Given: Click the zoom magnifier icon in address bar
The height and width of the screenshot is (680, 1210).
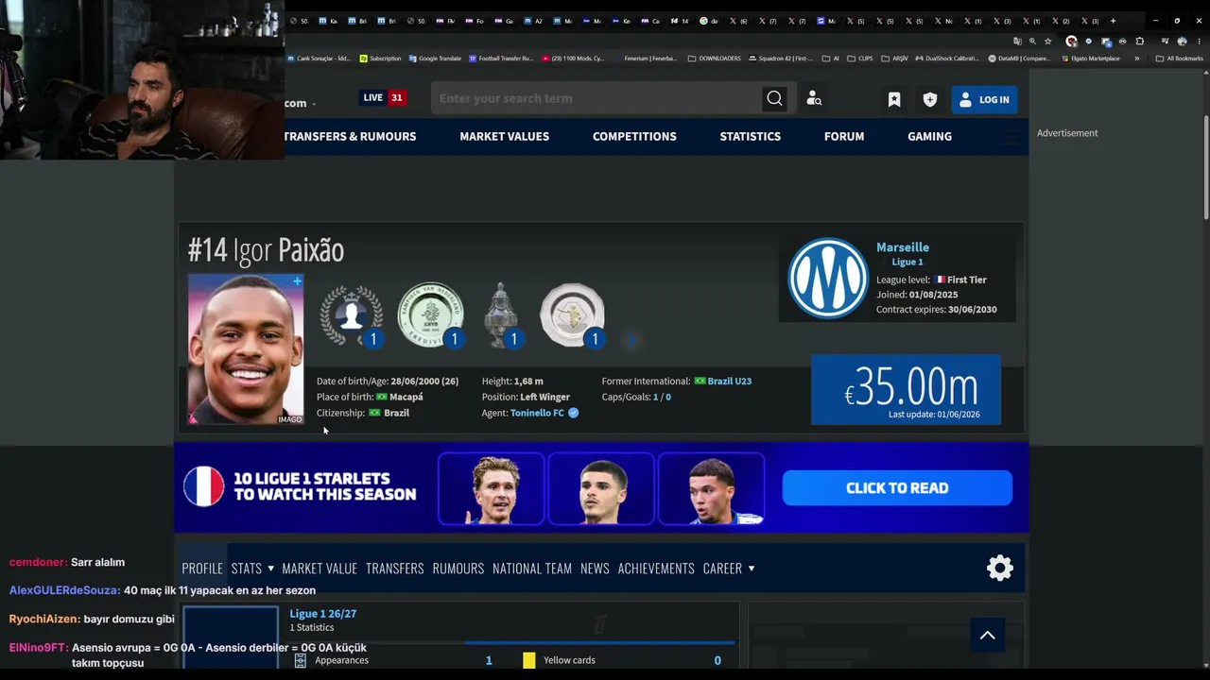Looking at the screenshot, I should [1032, 42].
